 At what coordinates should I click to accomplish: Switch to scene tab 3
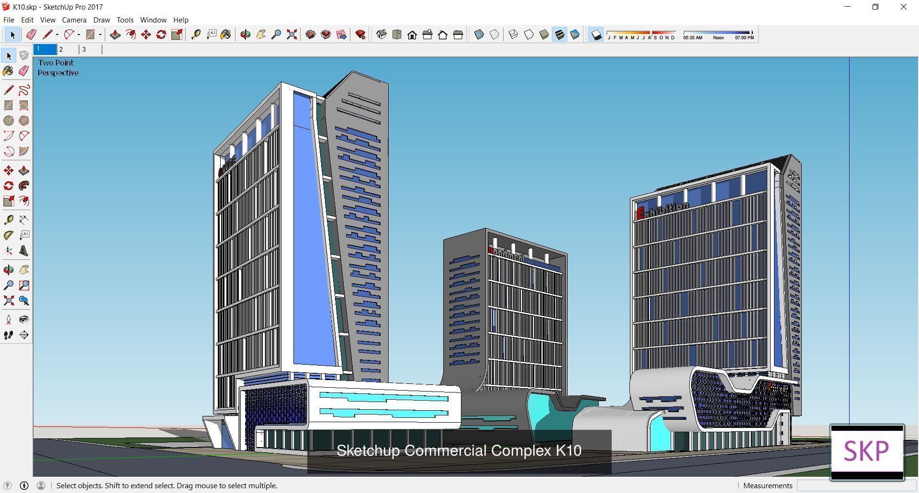[x=90, y=49]
